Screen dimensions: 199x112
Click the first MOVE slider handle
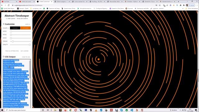coord(11,31)
